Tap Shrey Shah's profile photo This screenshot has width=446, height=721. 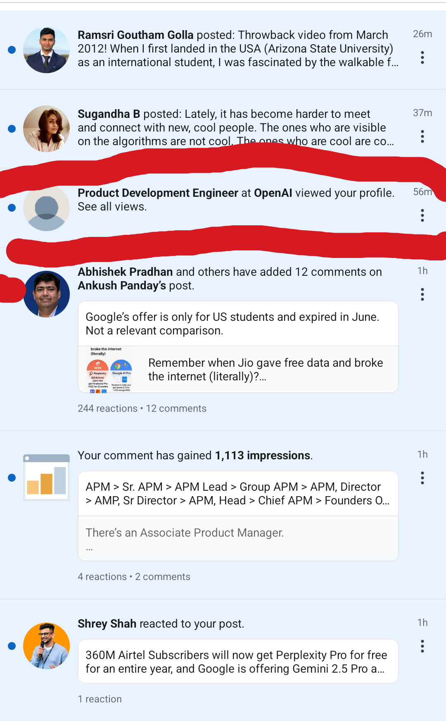pyautogui.click(x=46, y=646)
